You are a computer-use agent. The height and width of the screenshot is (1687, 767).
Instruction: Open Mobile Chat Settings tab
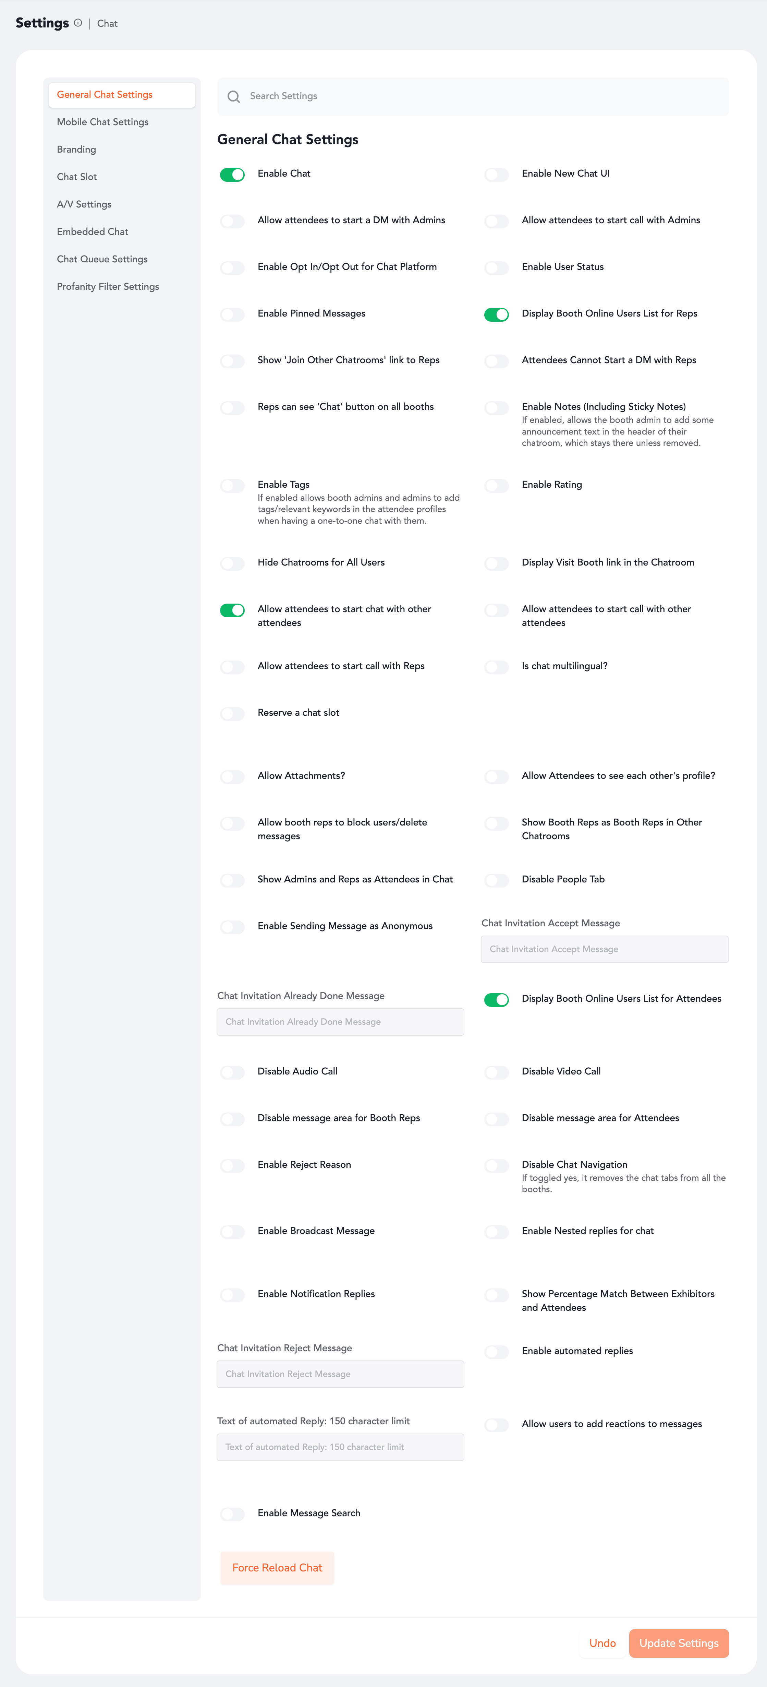coord(103,122)
